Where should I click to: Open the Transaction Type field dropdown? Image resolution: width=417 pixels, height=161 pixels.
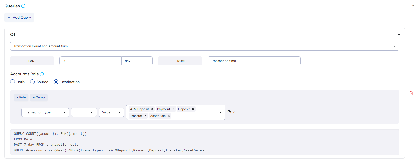45,112
